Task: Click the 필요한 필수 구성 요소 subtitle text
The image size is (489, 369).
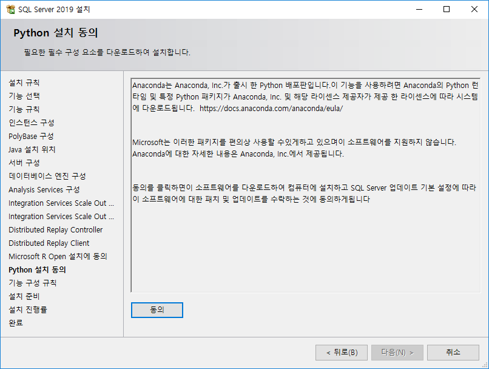Action: 107,52
